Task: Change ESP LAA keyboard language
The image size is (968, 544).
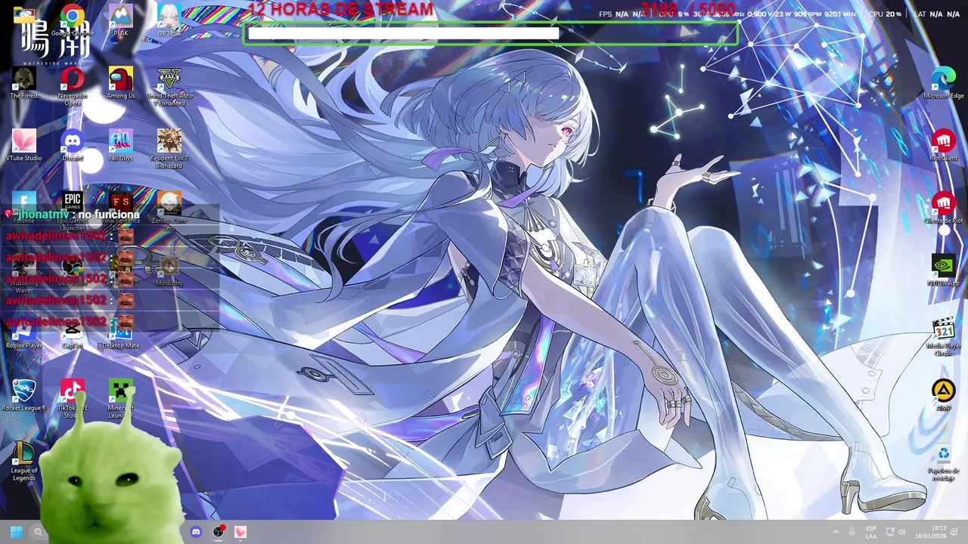Action: pos(871,532)
